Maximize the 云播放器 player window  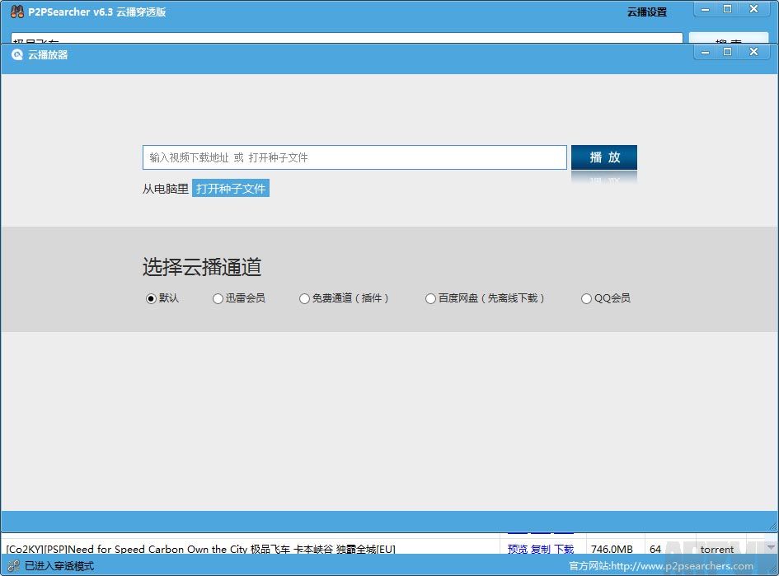(728, 51)
